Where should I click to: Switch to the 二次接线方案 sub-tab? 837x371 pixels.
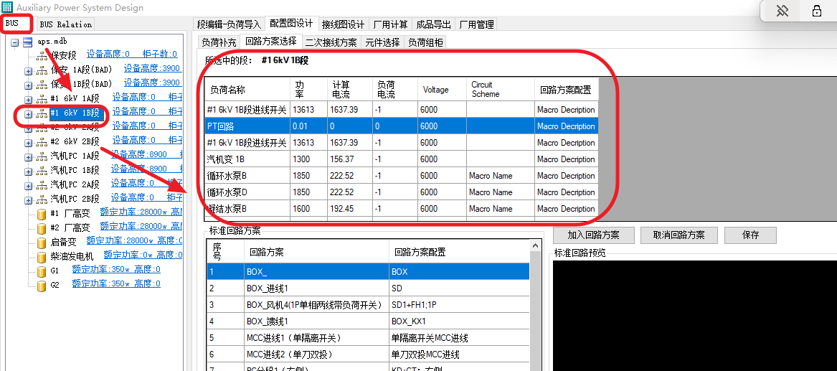pyautogui.click(x=331, y=42)
